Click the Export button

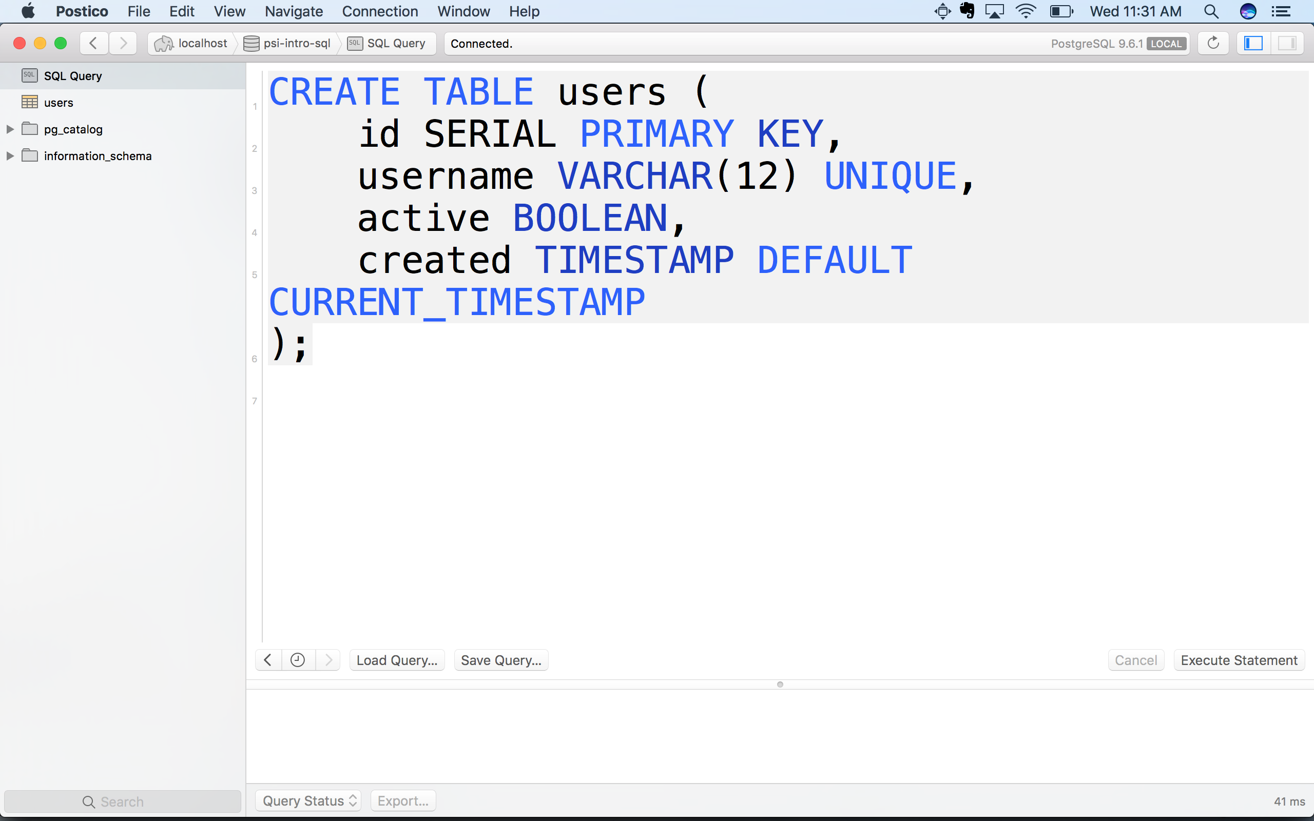pos(403,801)
